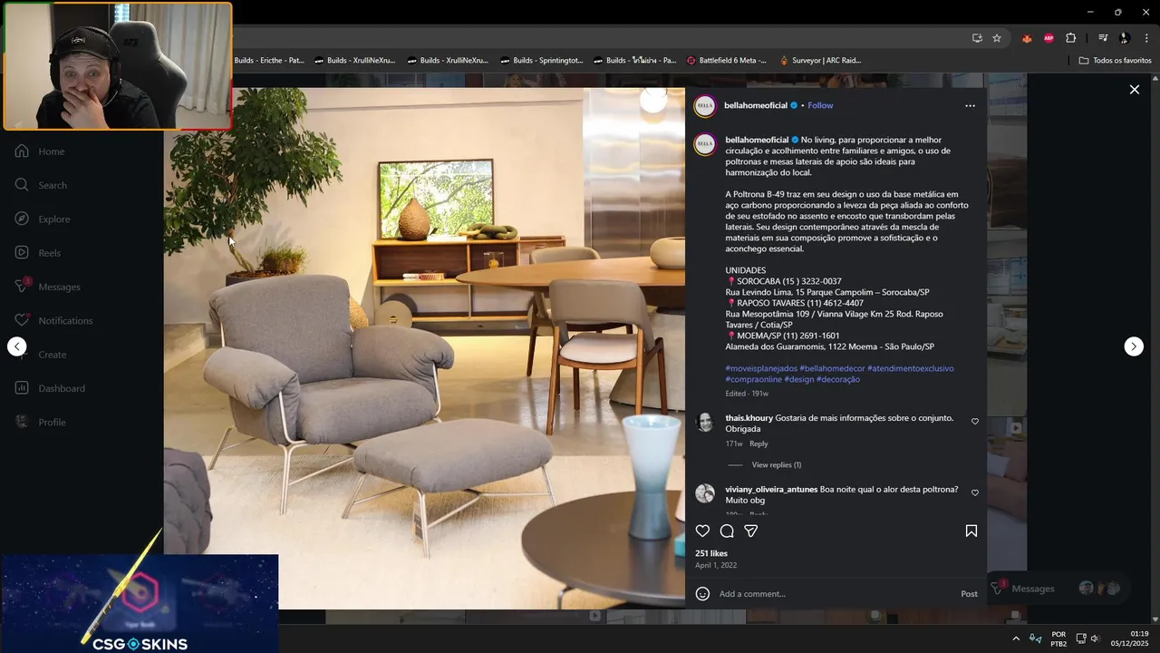Viewport: 1160px width, 653px height.
Task: Open hashtag #moveisplanejados
Action: coord(761,368)
